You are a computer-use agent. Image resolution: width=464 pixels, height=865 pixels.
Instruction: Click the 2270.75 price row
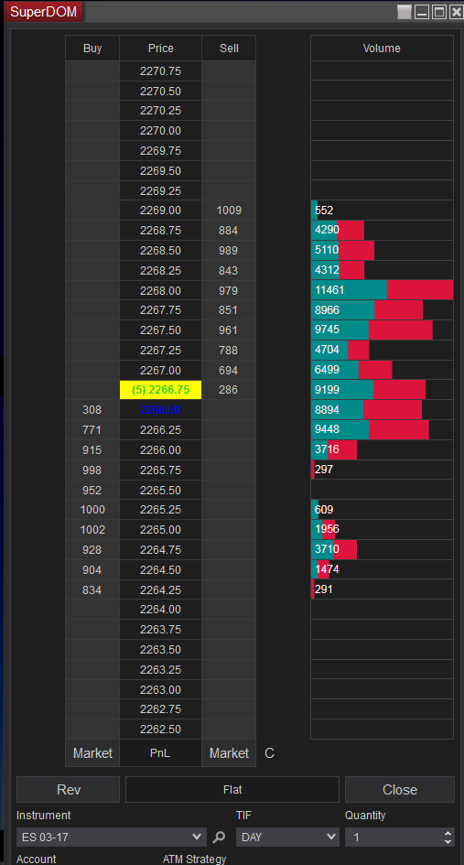[x=160, y=70]
